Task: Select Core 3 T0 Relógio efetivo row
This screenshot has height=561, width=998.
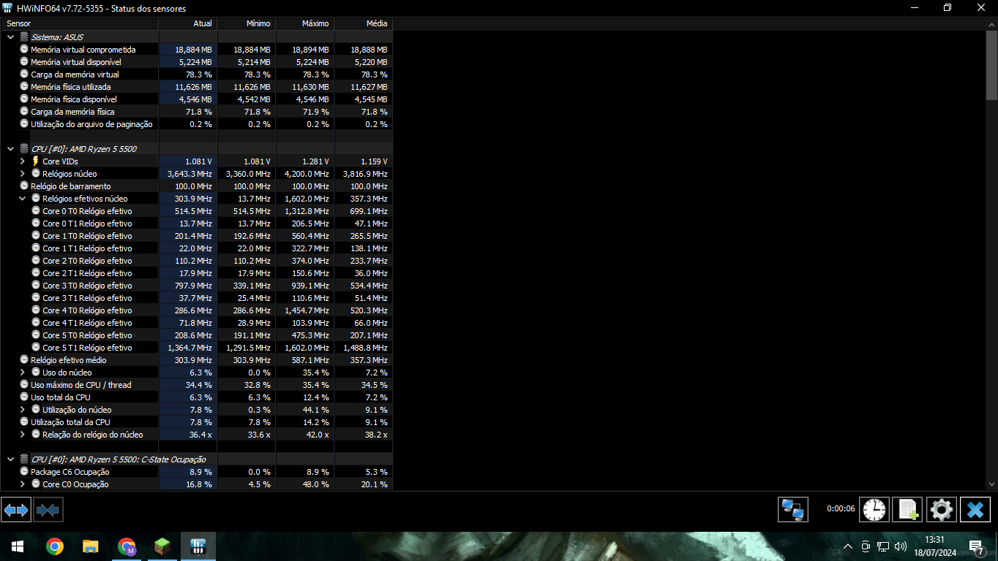Action: click(x=196, y=286)
